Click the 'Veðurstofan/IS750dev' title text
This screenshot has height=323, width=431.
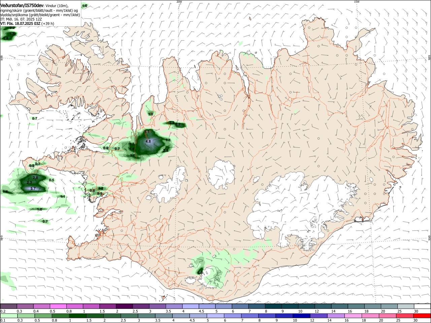coord(22,6)
